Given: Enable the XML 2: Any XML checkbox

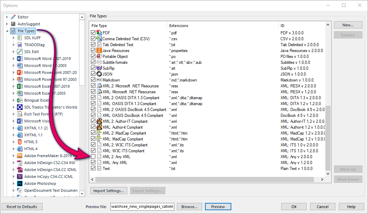Looking at the screenshot, I should 93,156.
